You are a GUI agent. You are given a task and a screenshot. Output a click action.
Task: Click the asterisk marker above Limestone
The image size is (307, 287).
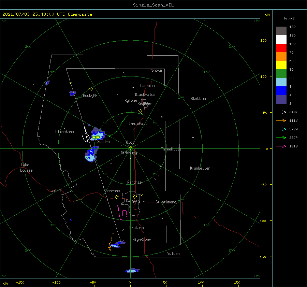64,129
